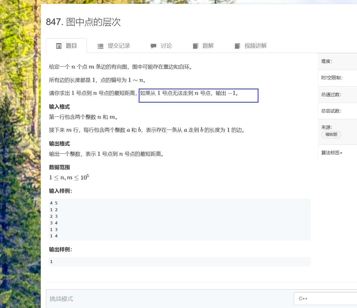Image resolution: width=357 pixels, height=308 pixels.
Task: Click the sample input line "4 5"
Action: 54,203
